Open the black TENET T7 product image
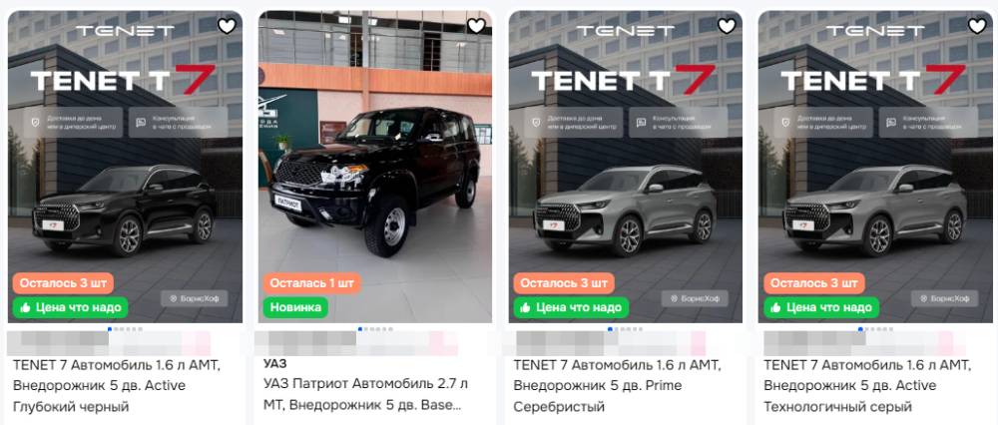Image resolution: width=998 pixels, height=425 pixels. pyautogui.click(x=125, y=167)
